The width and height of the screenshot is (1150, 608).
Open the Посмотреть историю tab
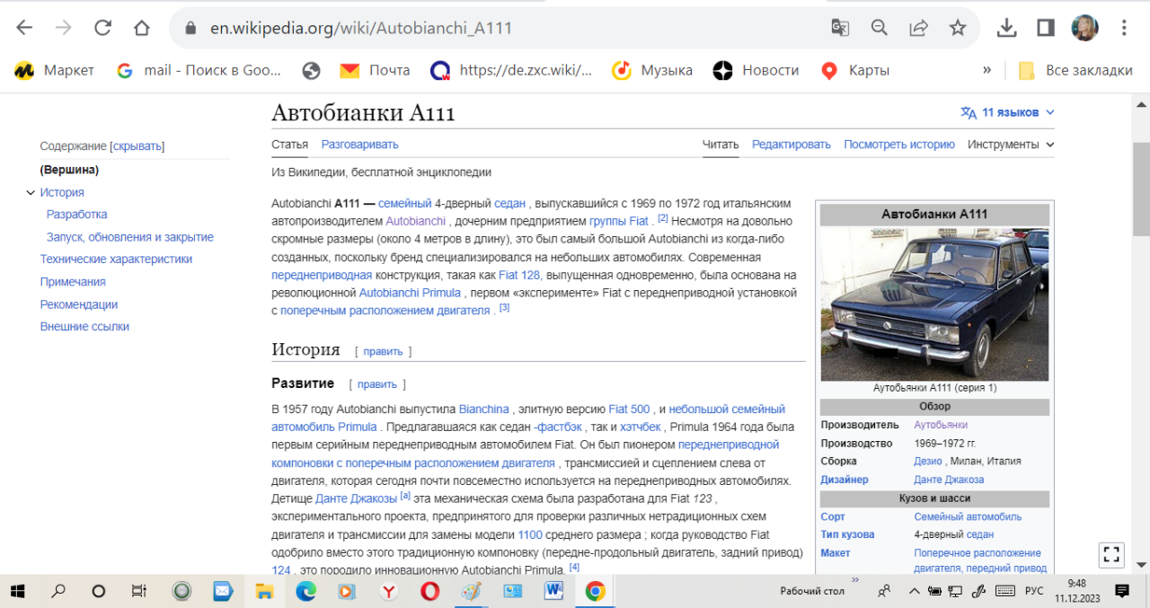point(898,144)
